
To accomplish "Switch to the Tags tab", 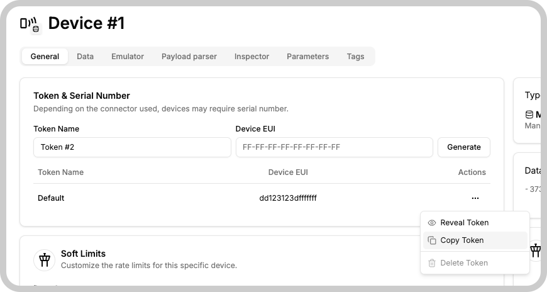I will tap(355, 56).
